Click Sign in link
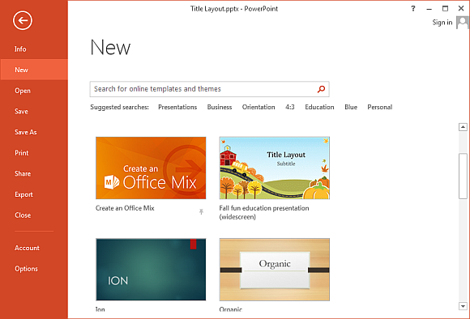This screenshot has width=470, height=319. click(442, 23)
